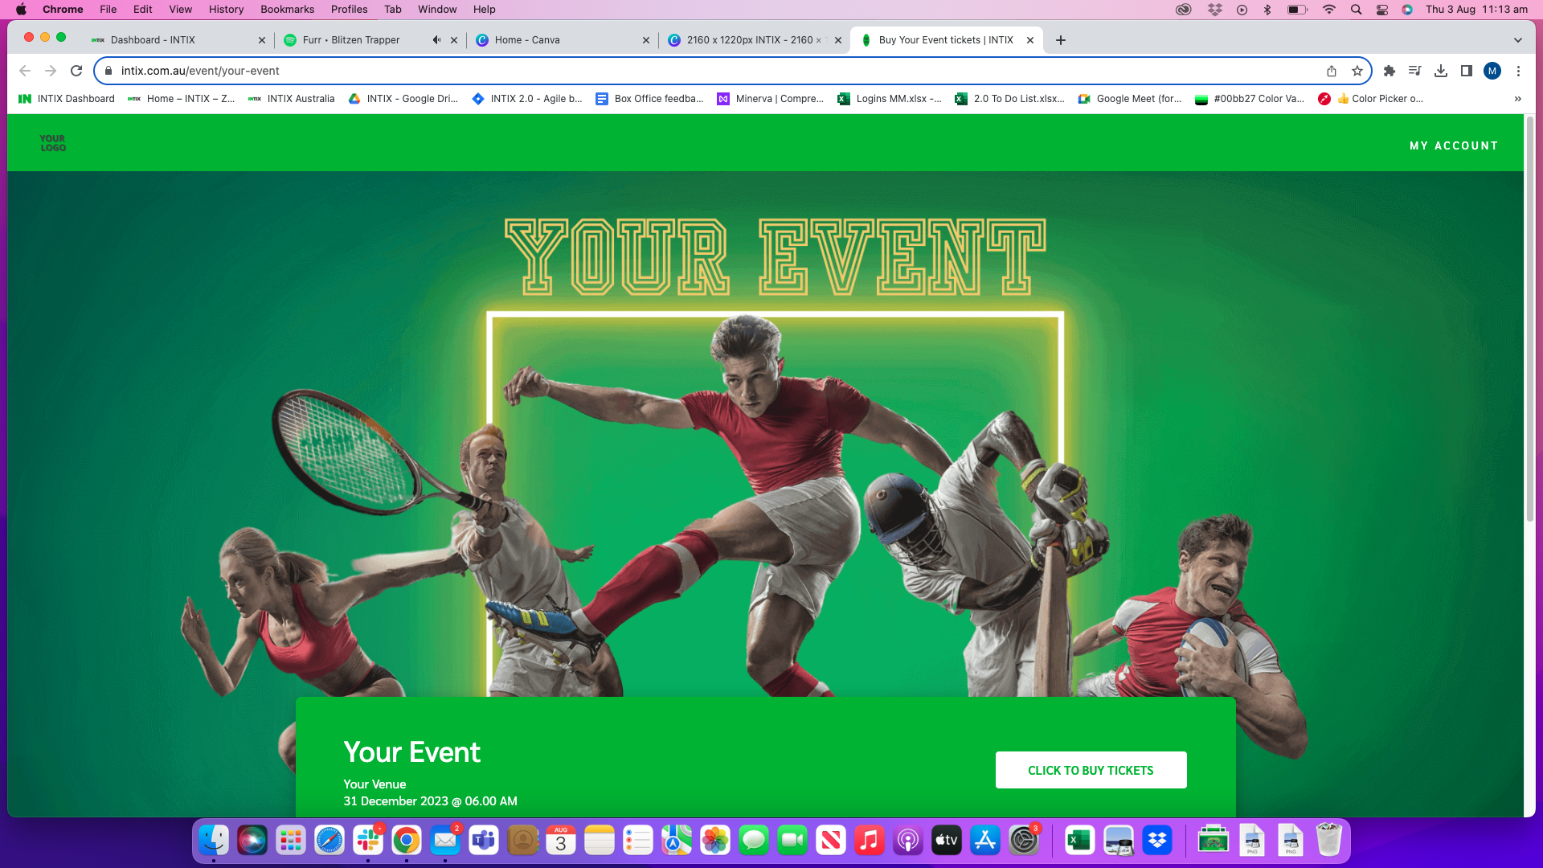Click the browser forward arrow
This screenshot has width=1543, height=868.
51,71
